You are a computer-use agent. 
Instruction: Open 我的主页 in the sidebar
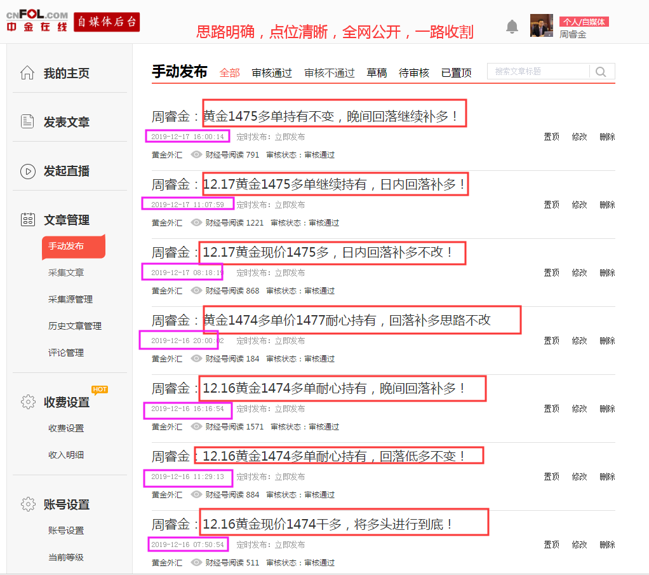pos(67,73)
